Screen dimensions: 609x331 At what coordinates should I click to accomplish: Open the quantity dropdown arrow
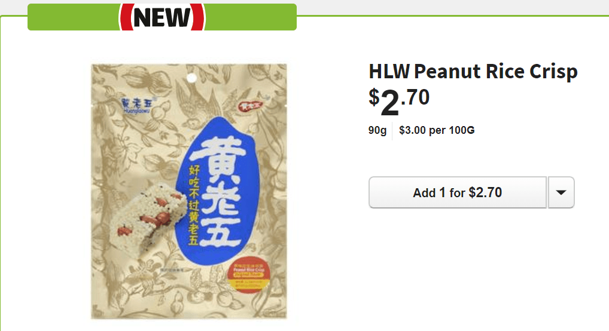[x=561, y=192]
